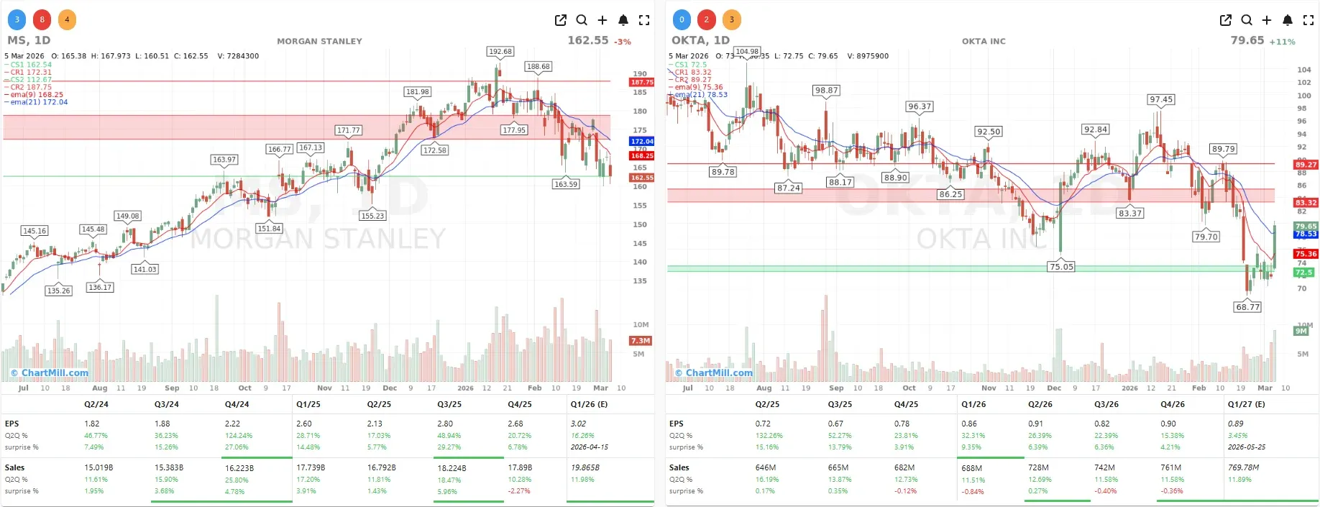
Task: Click the OKTA INC chart title
Action: [984, 41]
